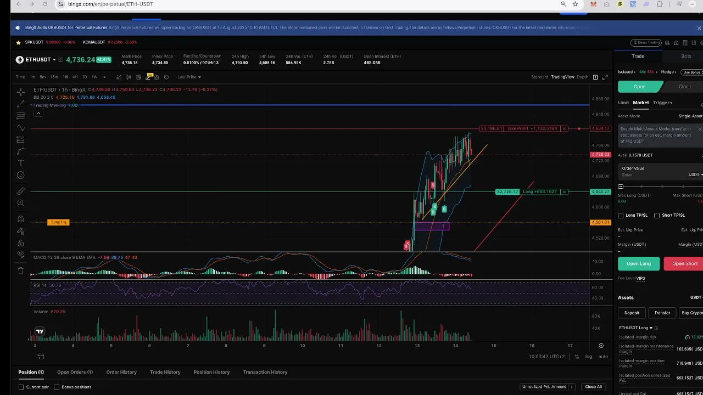This screenshot has height=395, width=703.
Task: Select the sine wave pattern tool
Action: pos(20,128)
